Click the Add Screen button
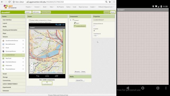 pos(36,12)
